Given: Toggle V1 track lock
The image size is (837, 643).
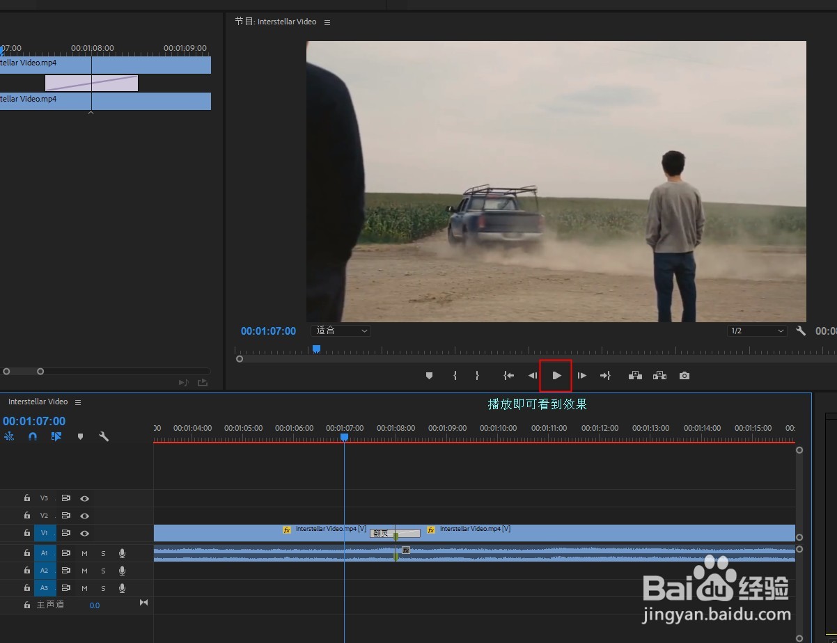Looking at the screenshot, I should coord(27,533).
